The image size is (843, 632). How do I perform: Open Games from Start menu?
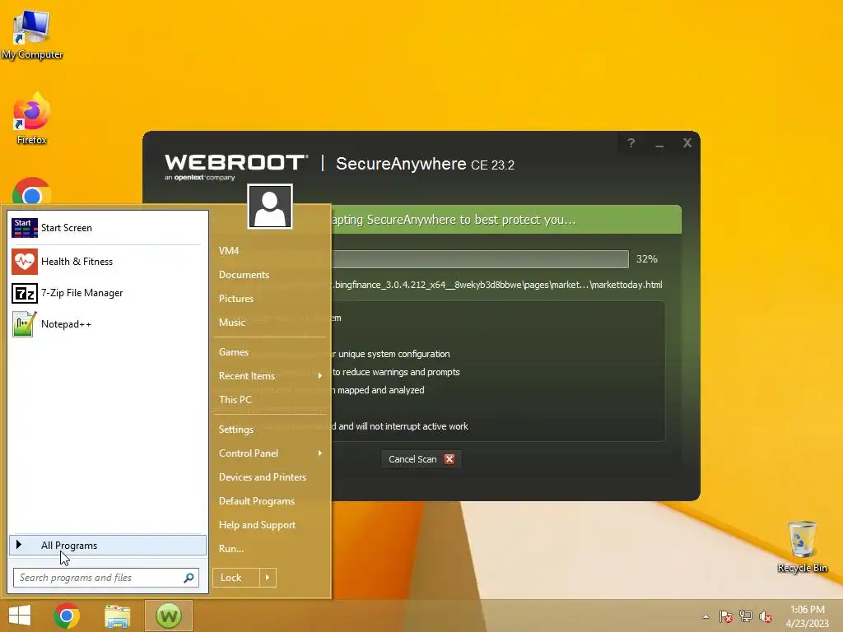(x=234, y=352)
